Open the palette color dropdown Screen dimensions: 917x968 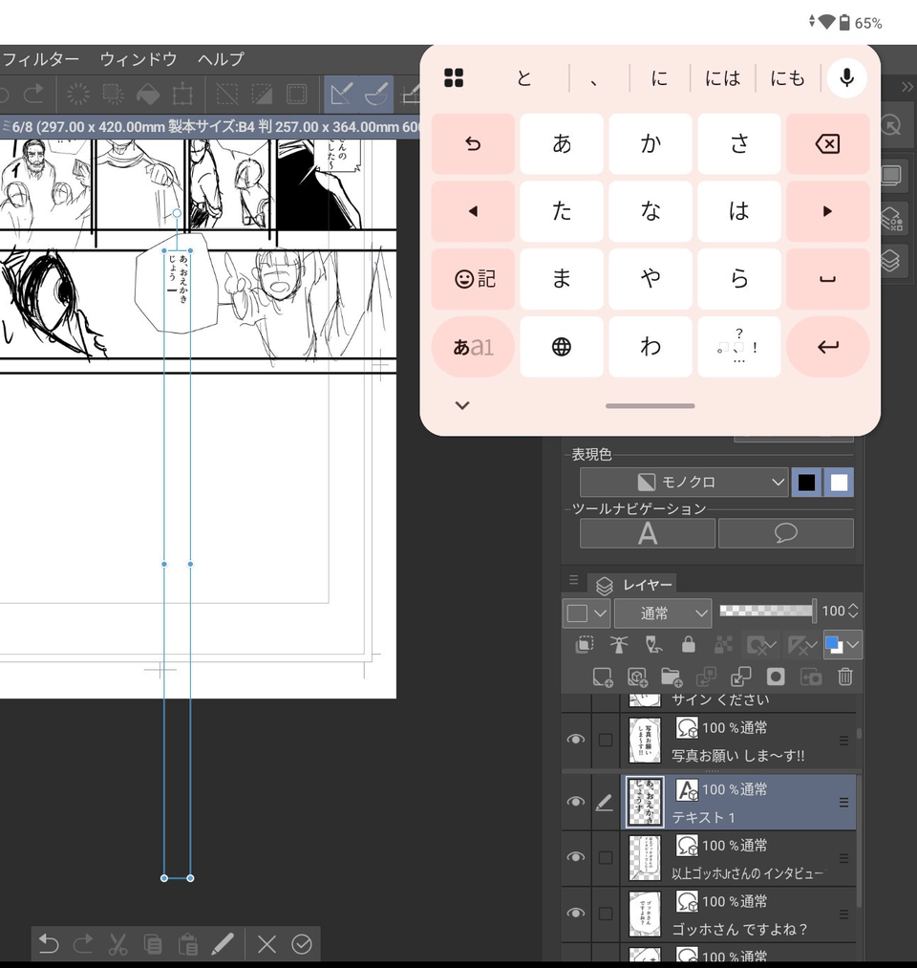tap(586, 613)
